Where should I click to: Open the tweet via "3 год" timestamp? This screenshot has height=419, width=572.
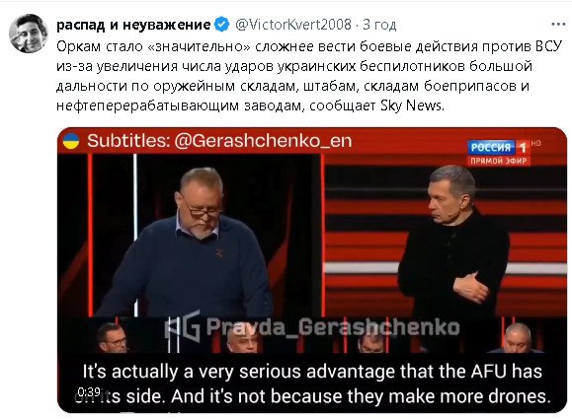pyautogui.click(x=379, y=25)
